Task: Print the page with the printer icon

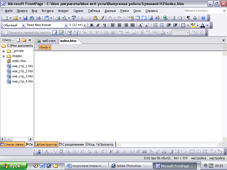Action: tap(58, 18)
